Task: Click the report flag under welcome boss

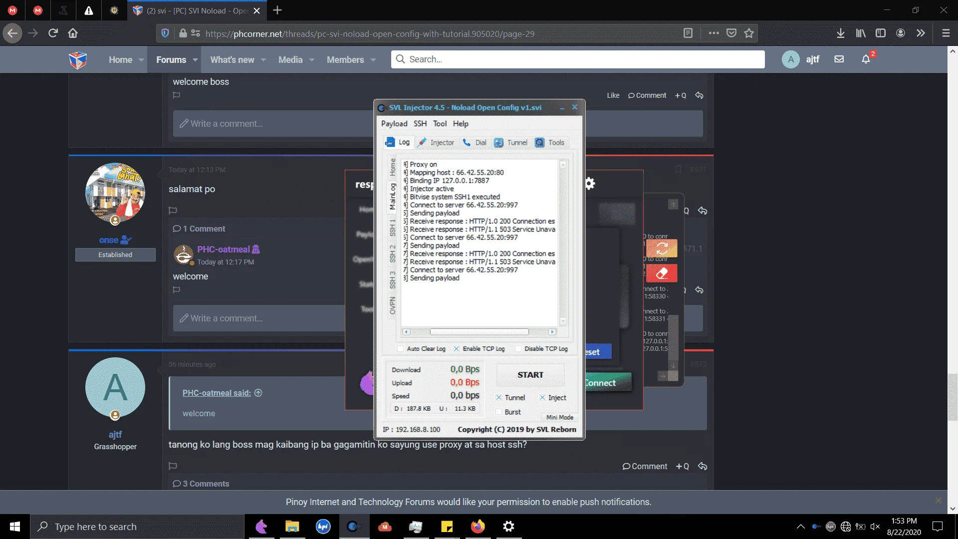Action: (176, 95)
